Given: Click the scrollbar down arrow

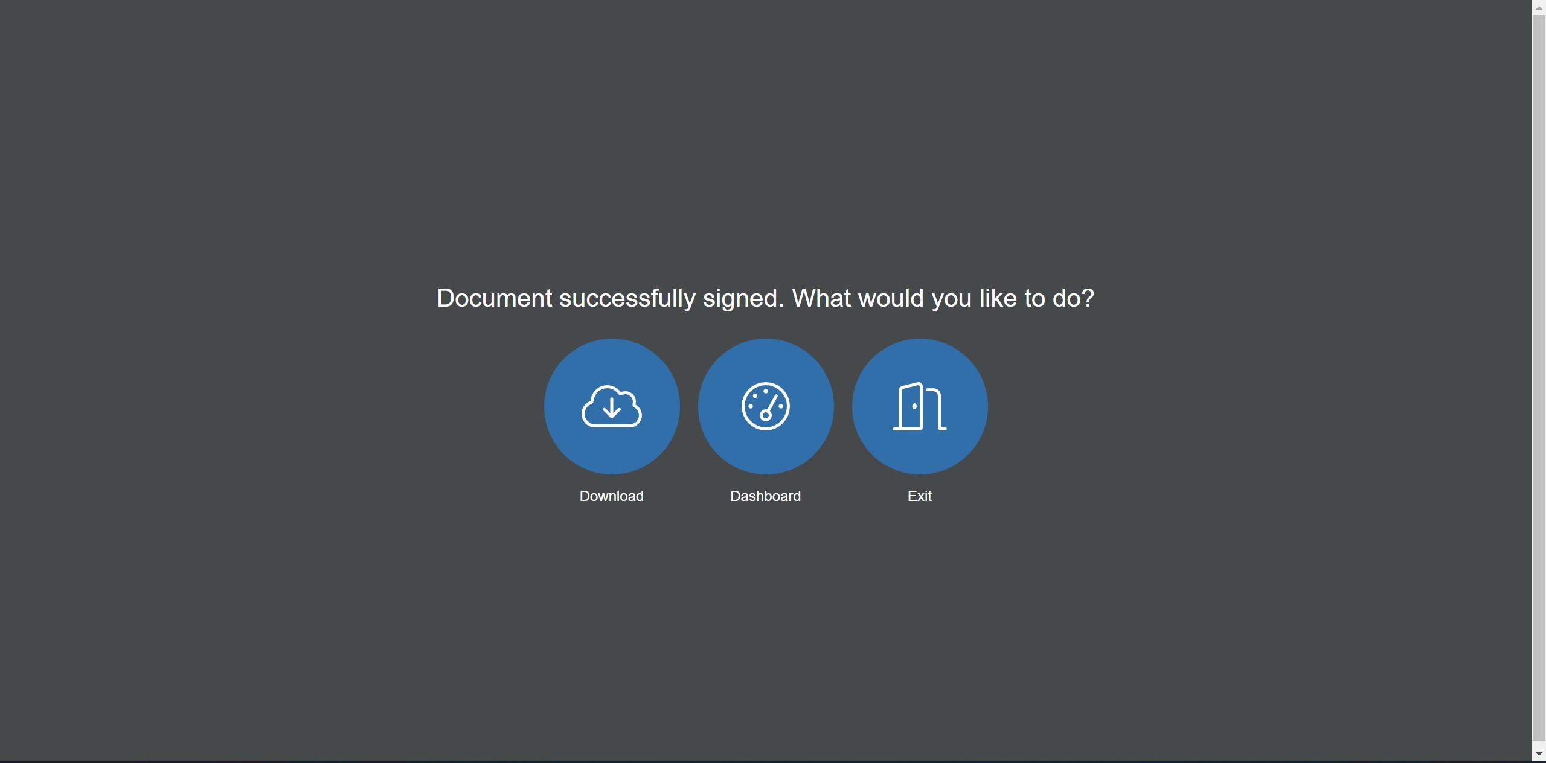Looking at the screenshot, I should click(x=1539, y=755).
